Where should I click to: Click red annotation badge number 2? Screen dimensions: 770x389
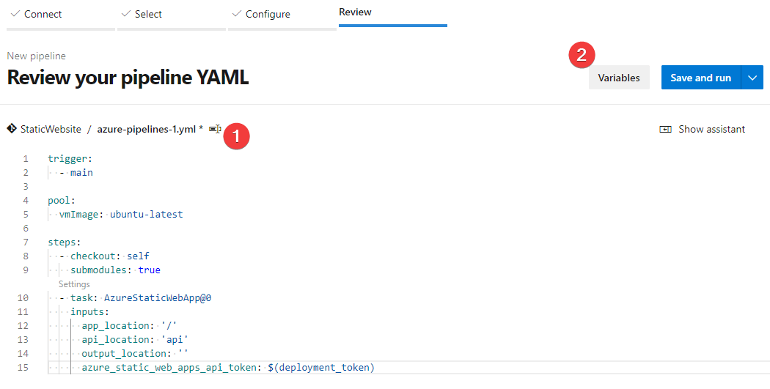point(582,54)
